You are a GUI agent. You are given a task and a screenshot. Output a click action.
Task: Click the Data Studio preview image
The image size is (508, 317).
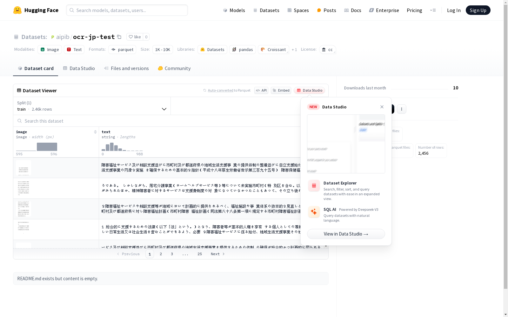(x=346, y=144)
